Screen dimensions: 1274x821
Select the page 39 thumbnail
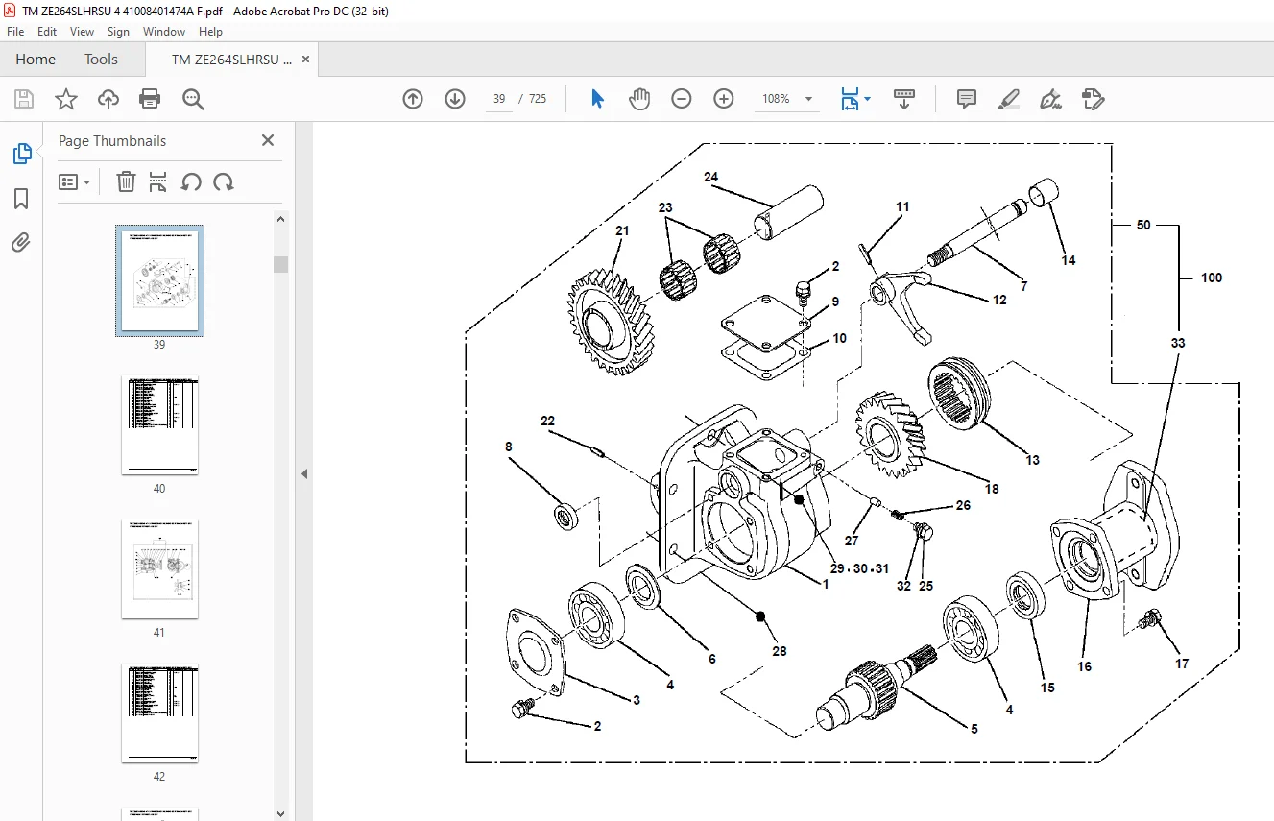159,281
